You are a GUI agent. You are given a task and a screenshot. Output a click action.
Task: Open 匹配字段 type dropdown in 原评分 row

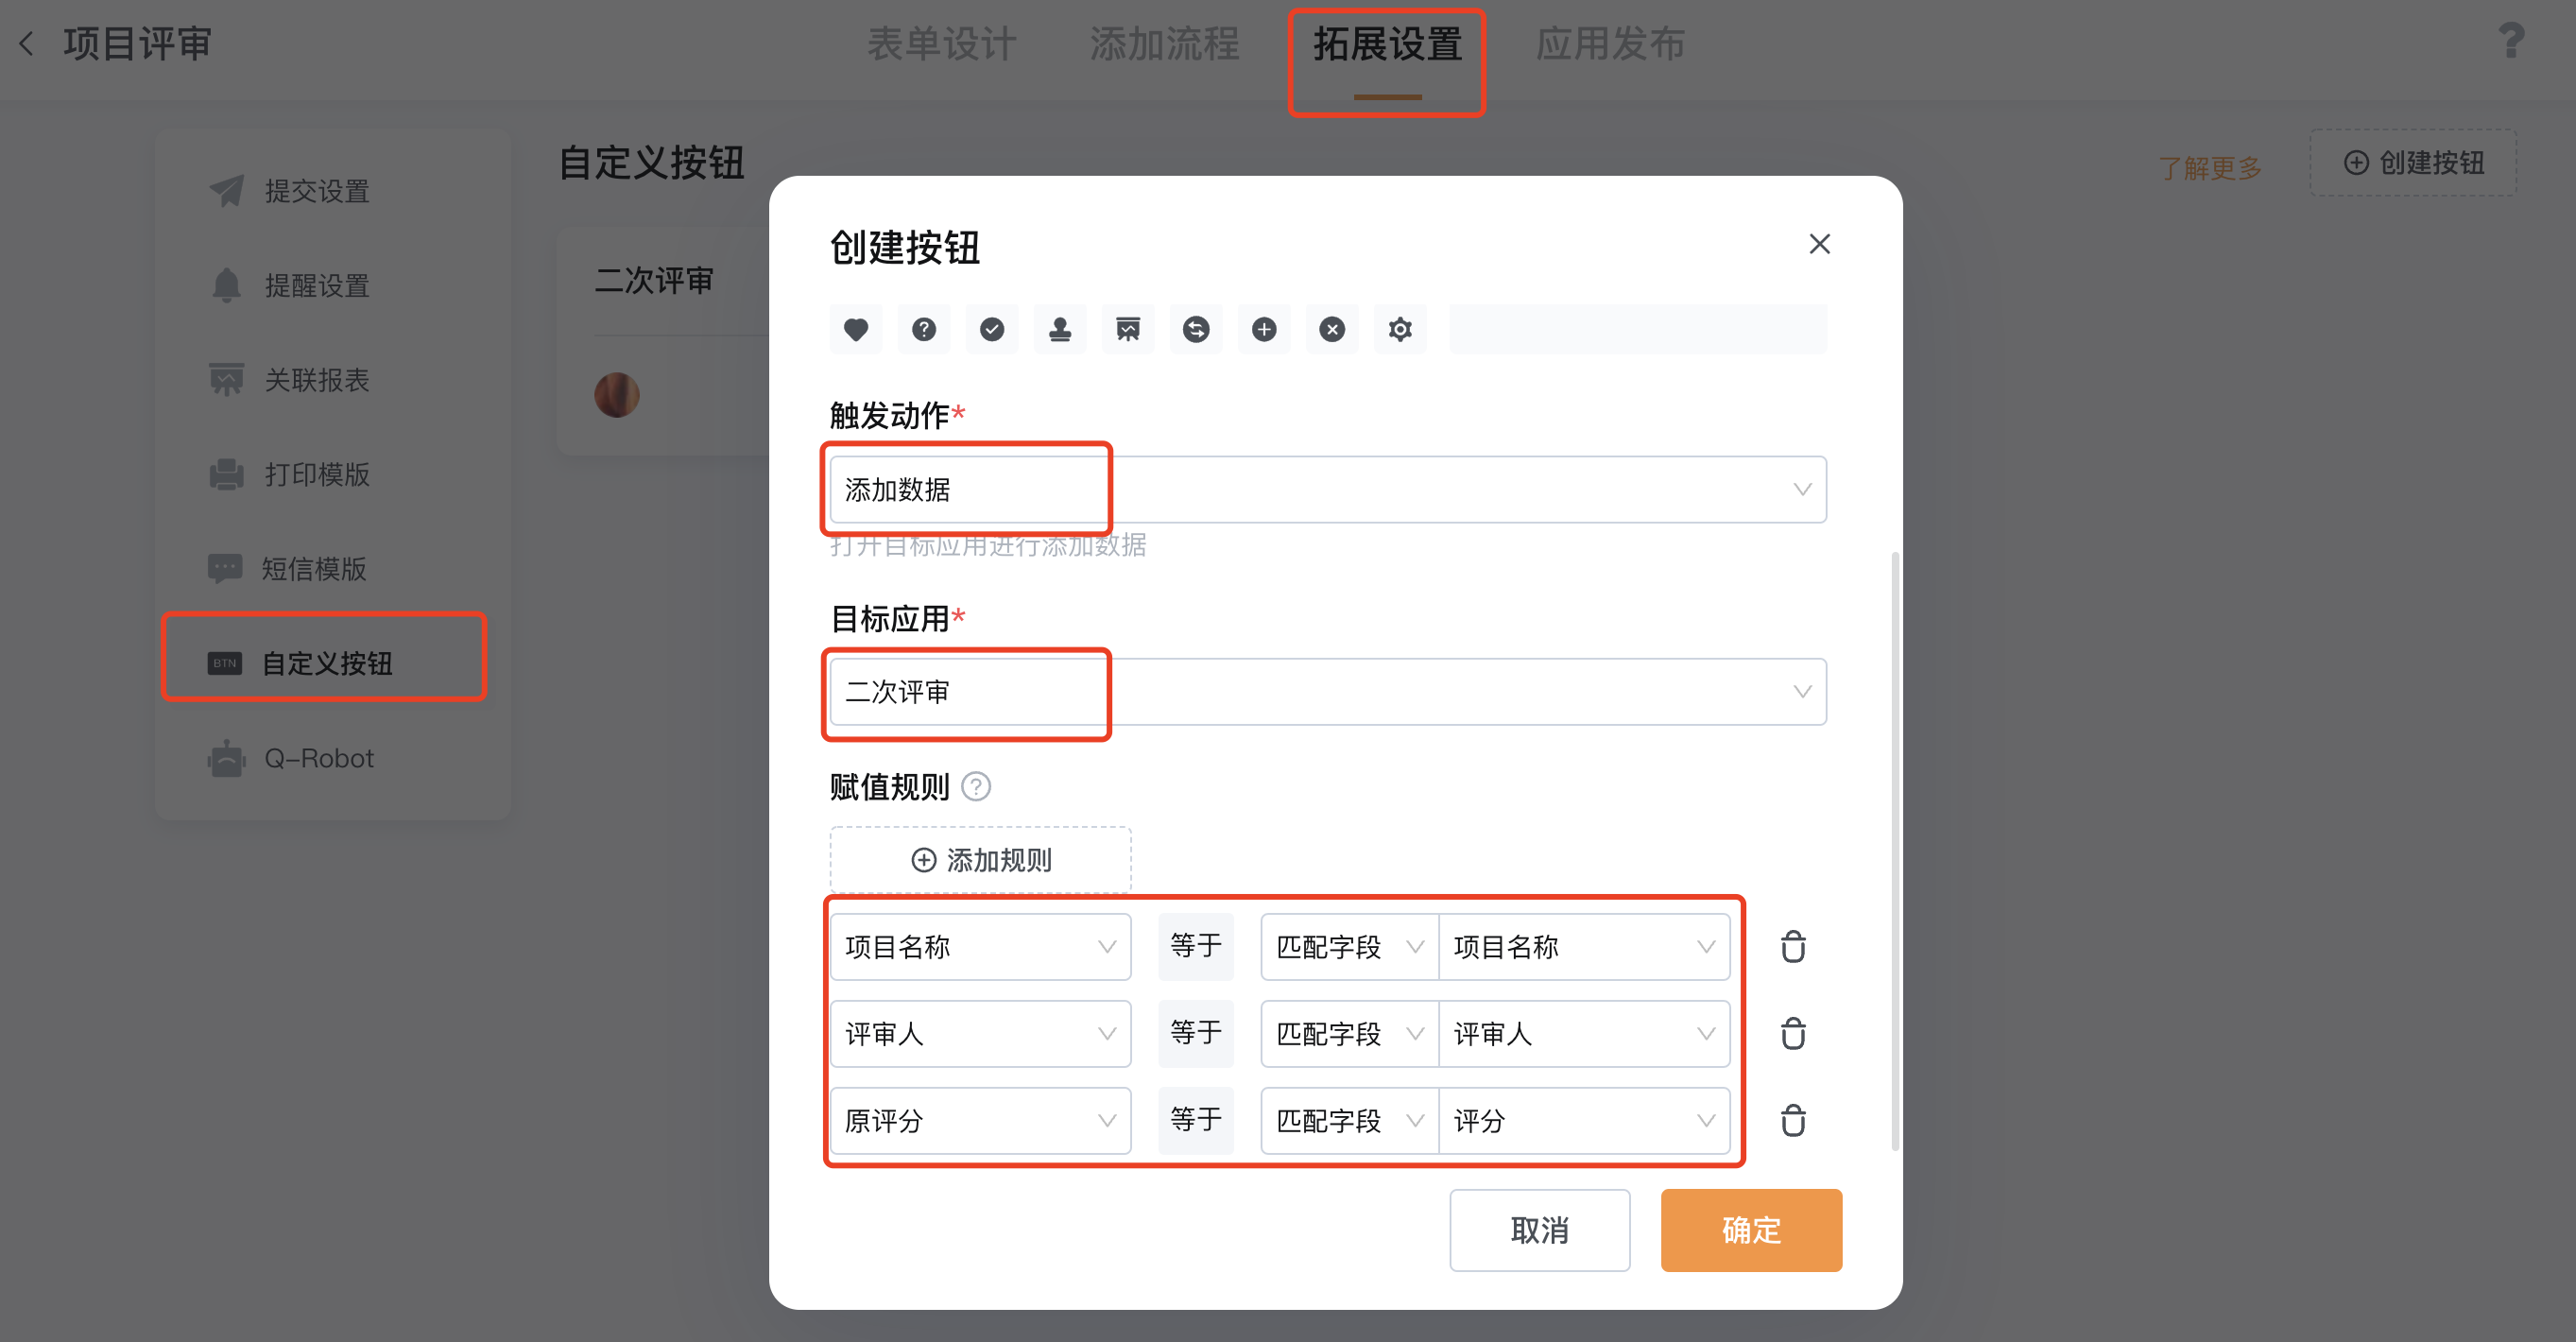click(1350, 1120)
